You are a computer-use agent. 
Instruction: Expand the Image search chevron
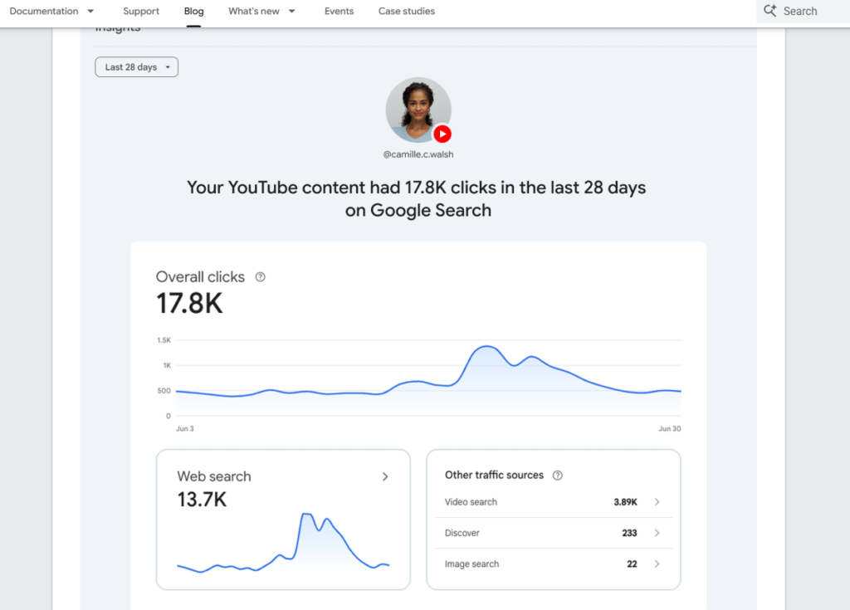[x=657, y=564]
